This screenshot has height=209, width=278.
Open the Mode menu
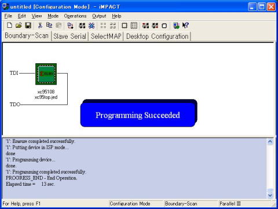click(53, 16)
